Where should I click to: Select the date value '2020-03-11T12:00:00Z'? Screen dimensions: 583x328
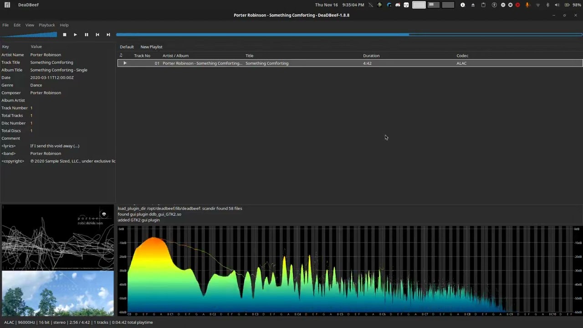pyautogui.click(x=52, y=77)
